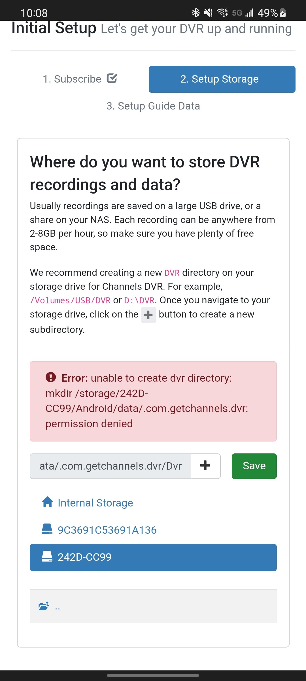Click the error exclamation icon

pyautogui.click(x=51, y=377)
